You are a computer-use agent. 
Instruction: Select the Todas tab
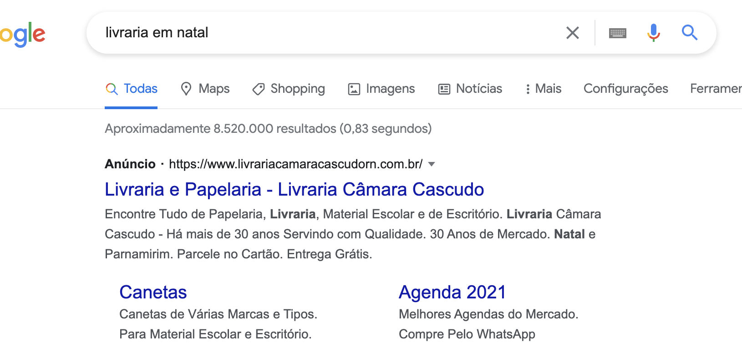point(131,89)
